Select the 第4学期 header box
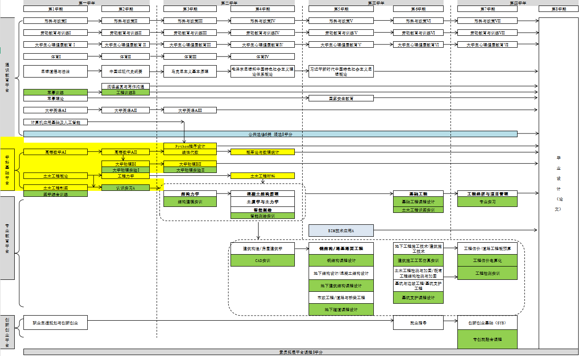 262,9
